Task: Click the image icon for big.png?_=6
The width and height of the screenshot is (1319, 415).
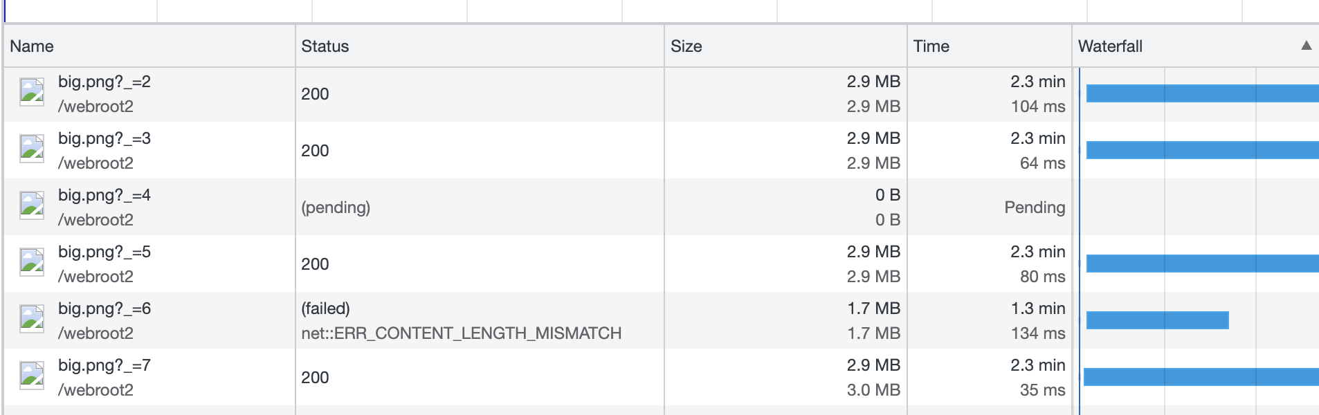Action: (32, 319)
